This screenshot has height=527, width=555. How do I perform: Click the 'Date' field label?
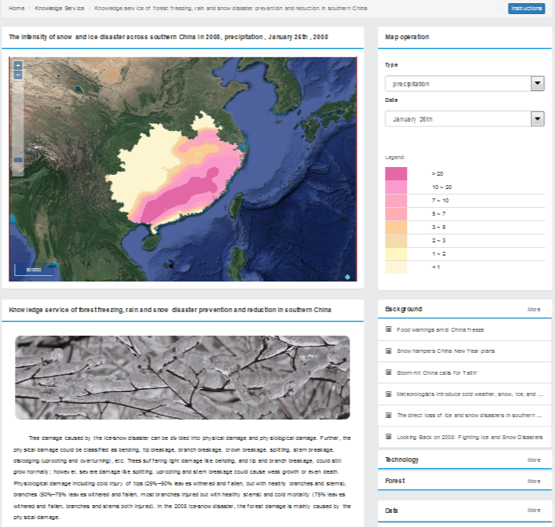click(x=391, y=100)
